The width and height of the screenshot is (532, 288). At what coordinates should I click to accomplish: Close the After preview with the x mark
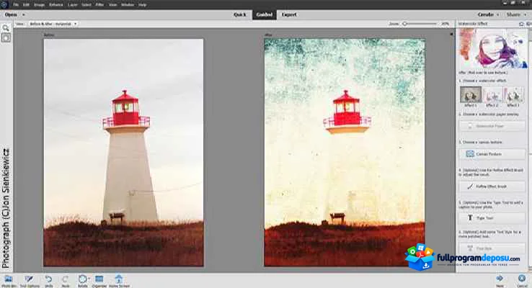pos(451,35)
